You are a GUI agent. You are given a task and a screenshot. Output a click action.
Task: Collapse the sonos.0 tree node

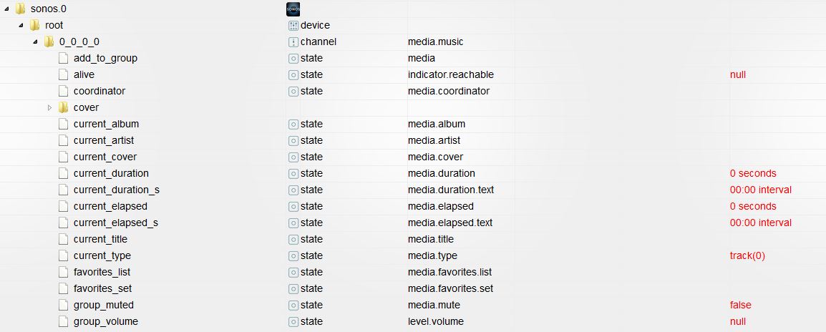(6, 9)
